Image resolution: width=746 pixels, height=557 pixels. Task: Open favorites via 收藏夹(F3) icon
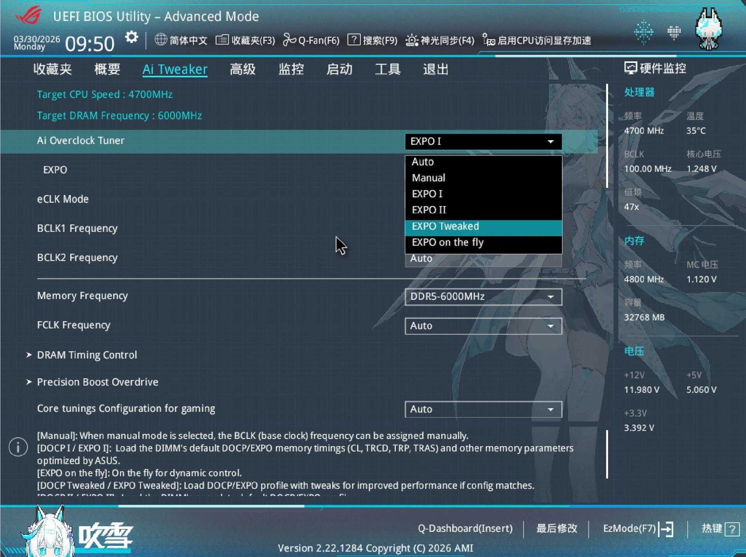(x=222, y=40)
